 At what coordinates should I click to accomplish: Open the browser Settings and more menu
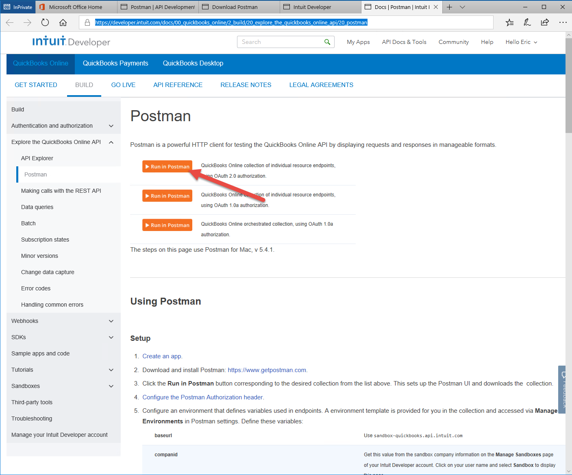pos(563,22)
